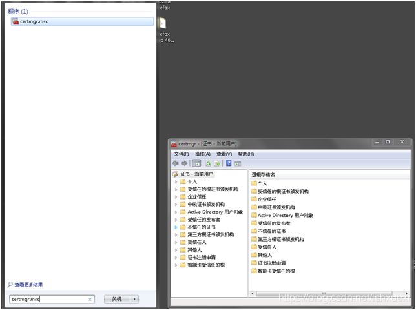Click the left arrow of horizontal scrollbar
This screenshot has width=416, height=310.
click(x=253, y=293)
